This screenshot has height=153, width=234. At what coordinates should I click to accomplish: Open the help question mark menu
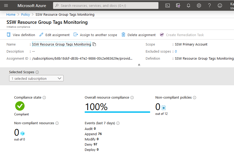(x=209, y=5)
